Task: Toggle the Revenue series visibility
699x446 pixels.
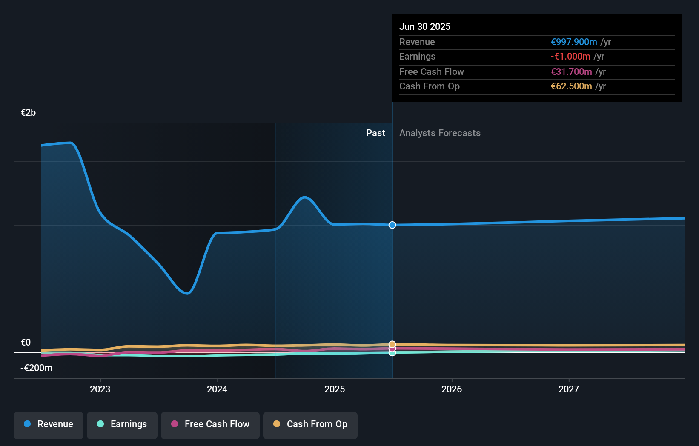Action: pyautogui.click(x=48, y=425)
